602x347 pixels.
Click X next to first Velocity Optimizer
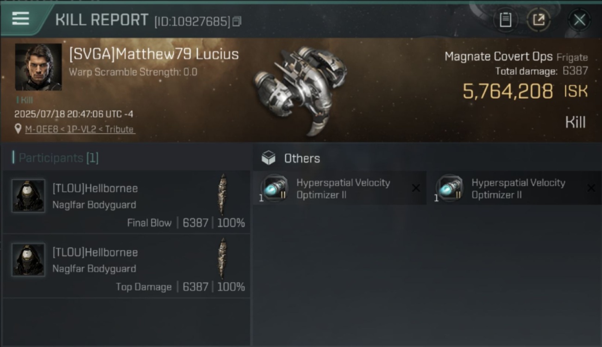pos(416,188)
